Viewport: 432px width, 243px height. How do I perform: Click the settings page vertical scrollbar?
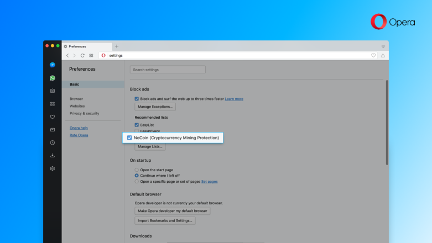click(x=387, y=123)
